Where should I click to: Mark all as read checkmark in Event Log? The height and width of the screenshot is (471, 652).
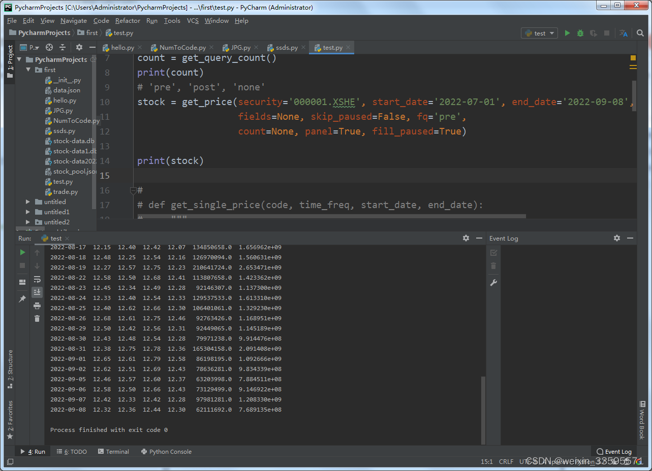coord(493,252)
